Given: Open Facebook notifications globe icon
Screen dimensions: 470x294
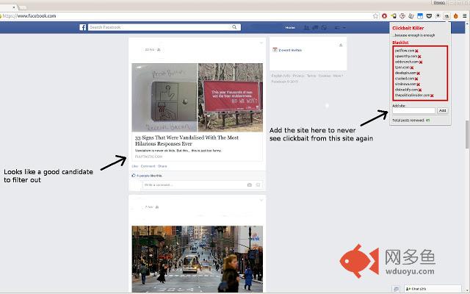Looking at the screenshot, I should point(324,28).
